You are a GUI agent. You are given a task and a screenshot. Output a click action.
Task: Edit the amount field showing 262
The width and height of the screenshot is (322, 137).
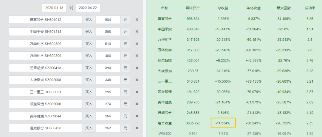pos(108,128)
